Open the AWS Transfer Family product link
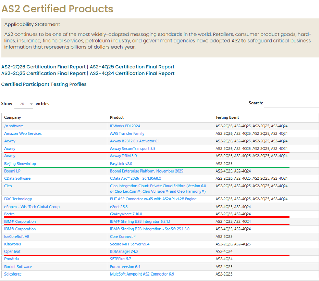Image resolution: width=319 pixels, height=281 pixels. tap(127, 134)
